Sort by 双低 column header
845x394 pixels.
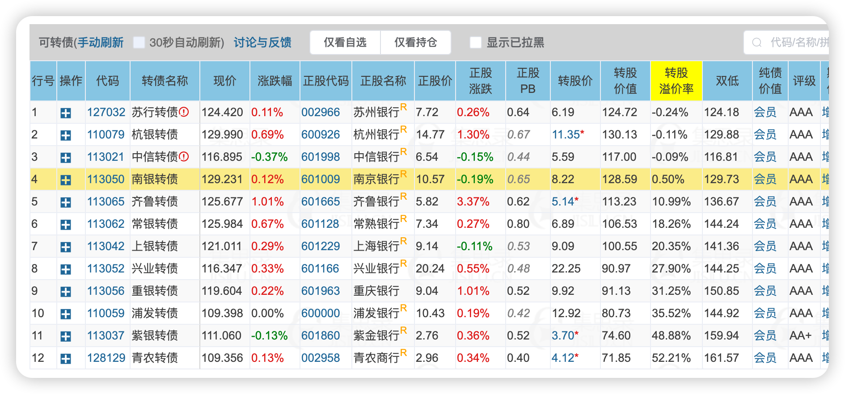[727, 81]
